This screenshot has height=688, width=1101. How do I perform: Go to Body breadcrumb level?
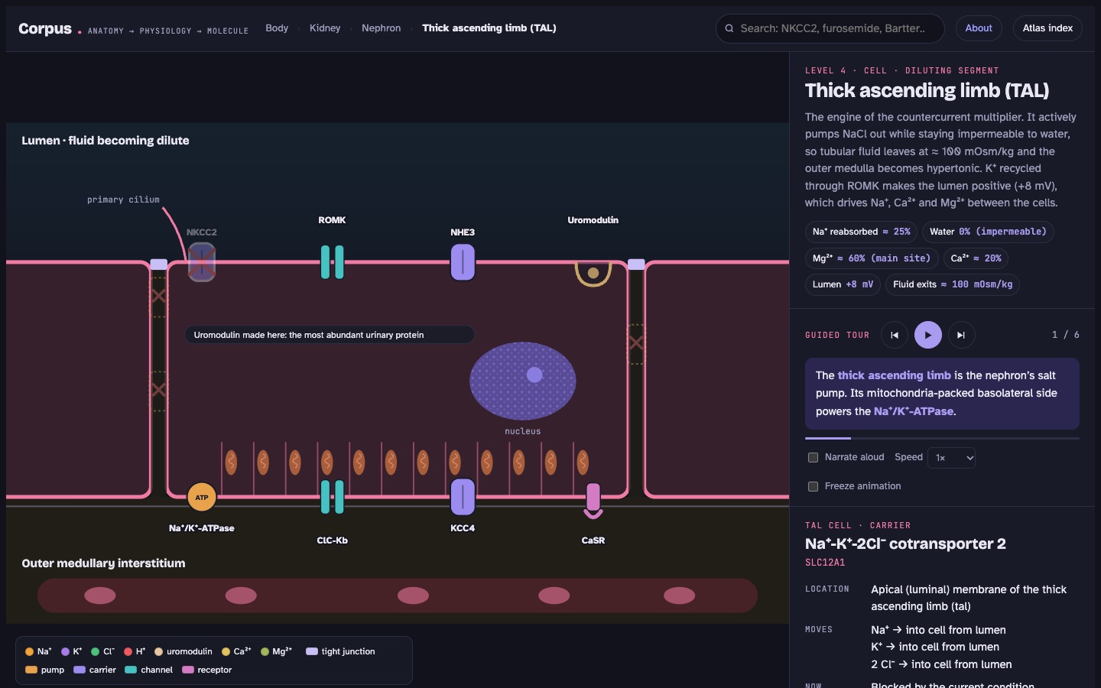coord(277,28)
